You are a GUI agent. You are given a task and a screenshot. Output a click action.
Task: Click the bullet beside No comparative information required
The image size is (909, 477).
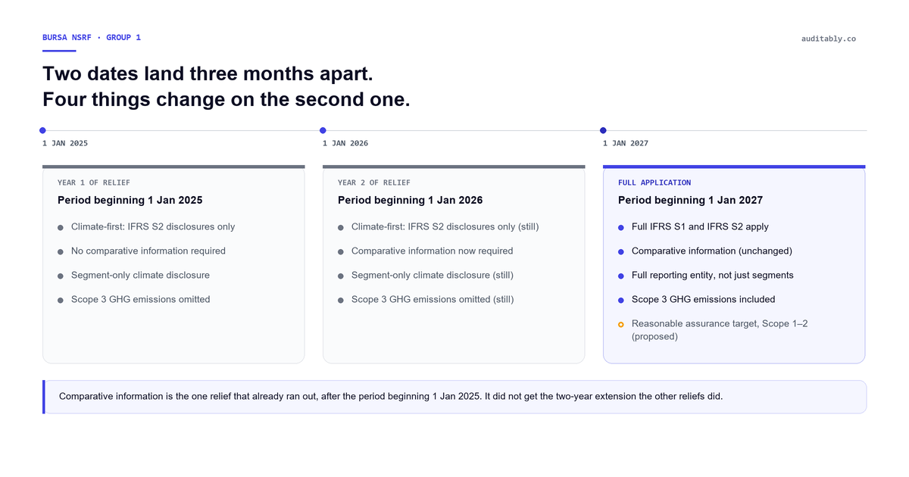click(61, 251)
